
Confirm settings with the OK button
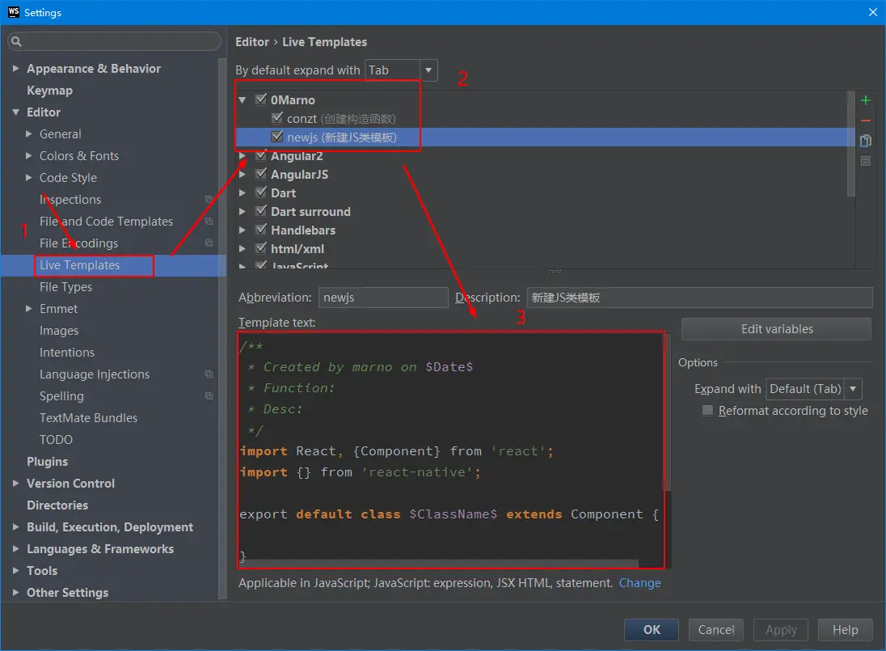coord(651,629)
